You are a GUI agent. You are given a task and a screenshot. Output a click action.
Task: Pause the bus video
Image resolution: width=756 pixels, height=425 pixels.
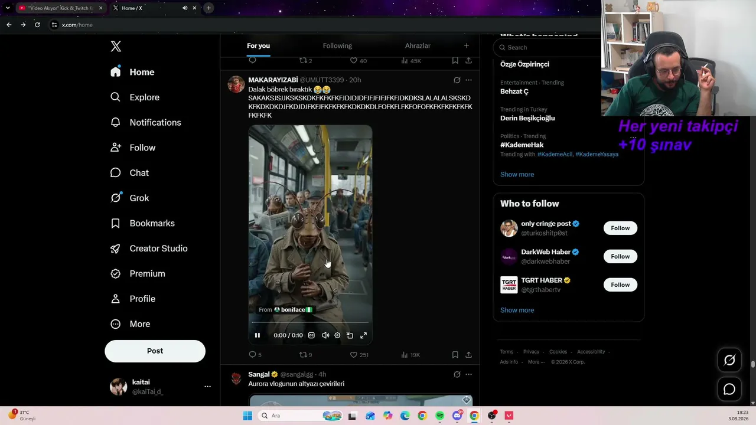click(x=258, y=335)
